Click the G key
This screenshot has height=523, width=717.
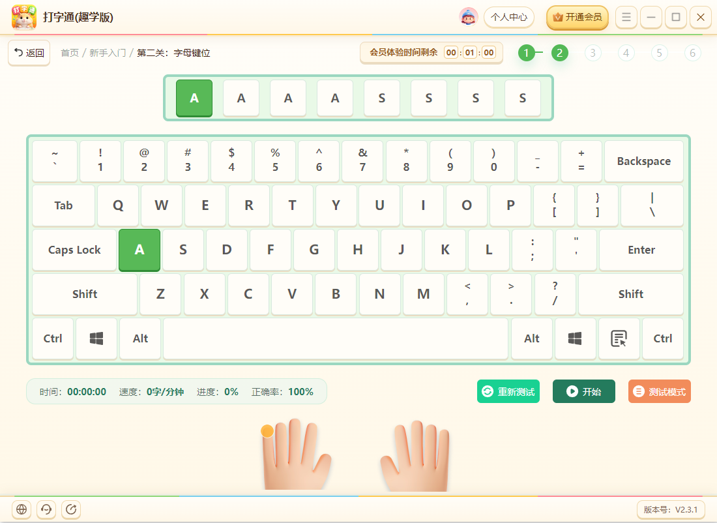[314, 250]
